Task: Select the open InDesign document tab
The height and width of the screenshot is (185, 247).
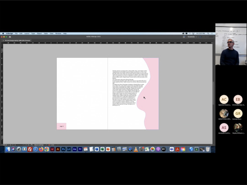Action: pyautogui.click(x=17, y=41)
